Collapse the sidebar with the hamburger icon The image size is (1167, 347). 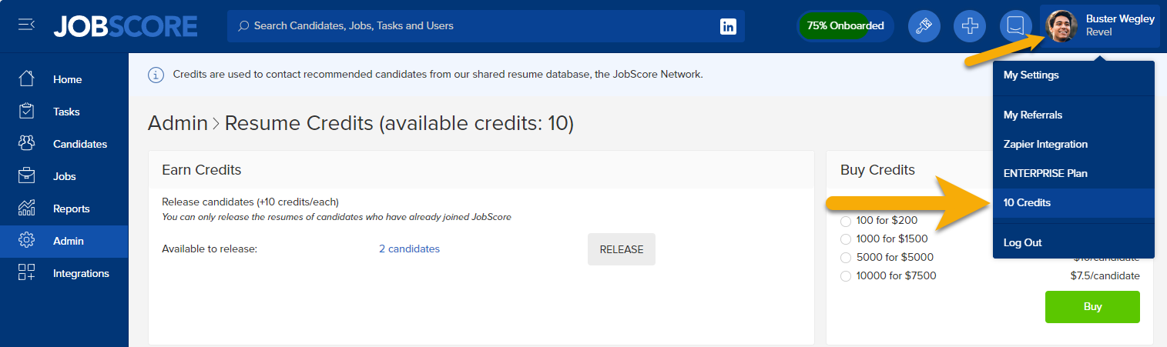pyautogui.click(x=26, y=25)
